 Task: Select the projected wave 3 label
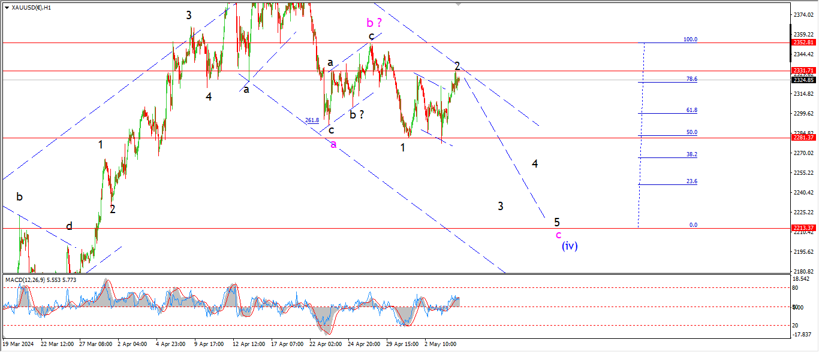(500, 207)
